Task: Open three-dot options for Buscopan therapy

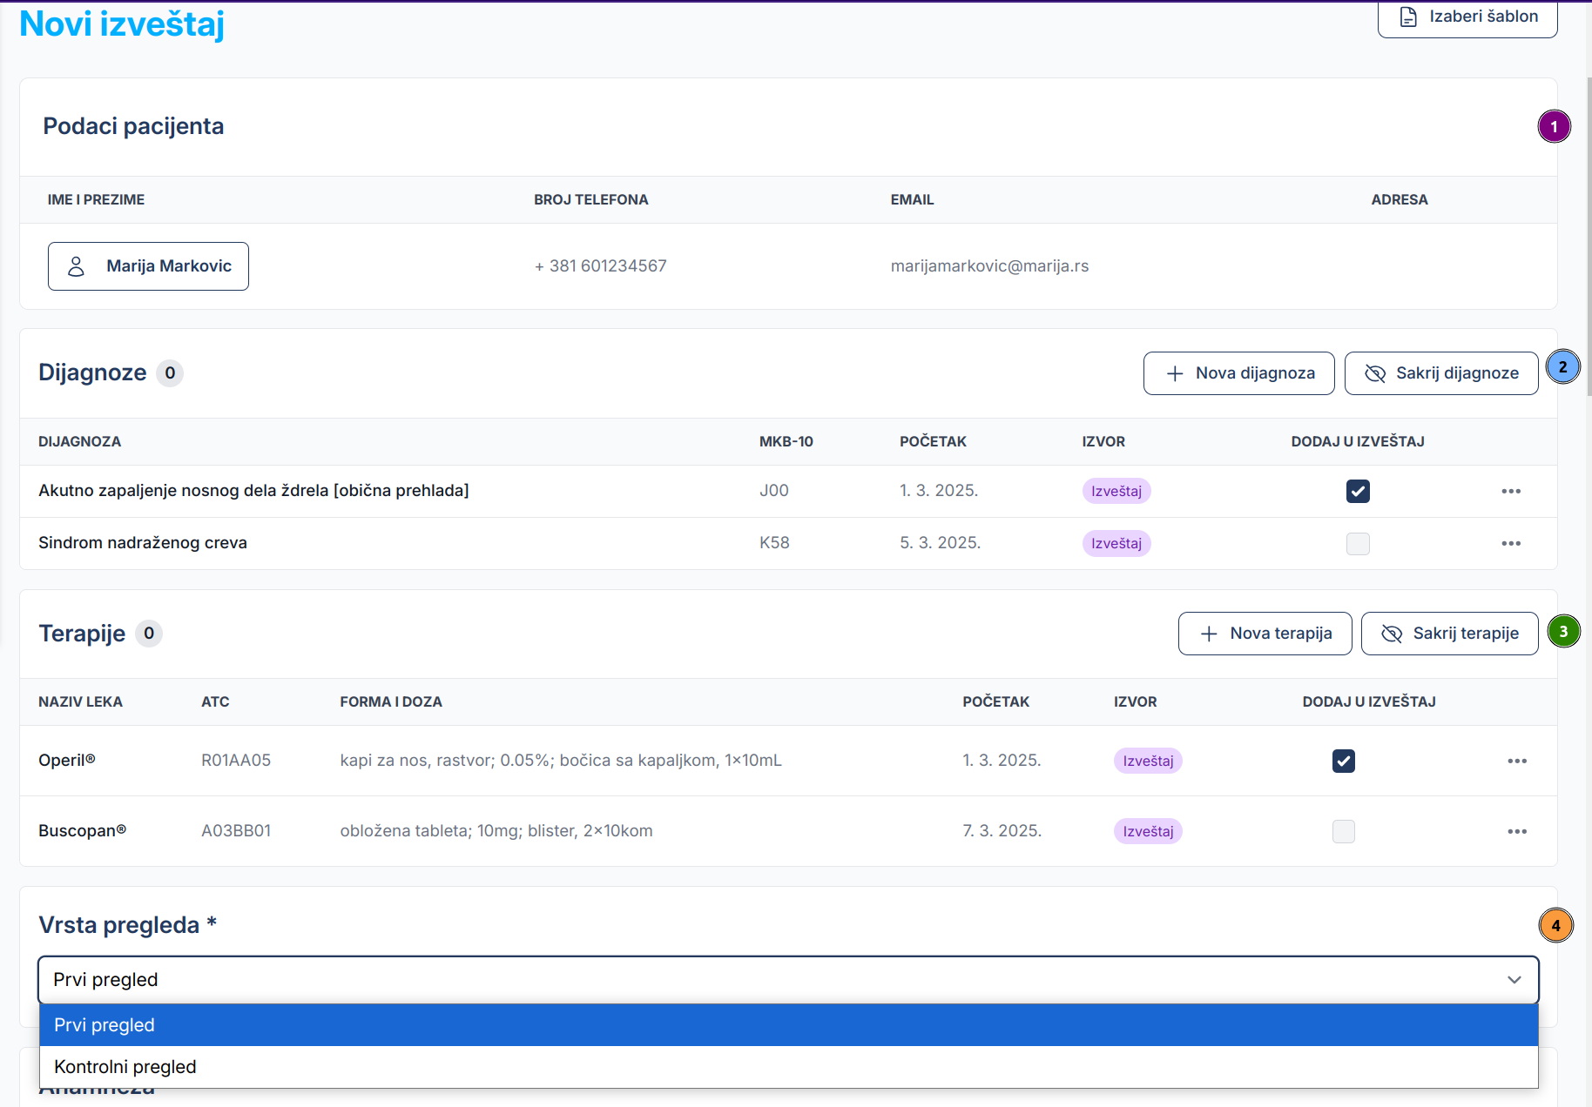Action: pyautogui.click(x=1517, y=831)
